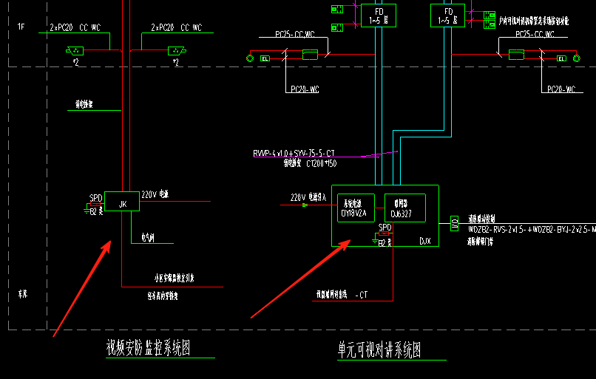Click the left 'PC25-CC WC' conduit label
The height and width of the screenshot is (379, 596).
[295, 34]
